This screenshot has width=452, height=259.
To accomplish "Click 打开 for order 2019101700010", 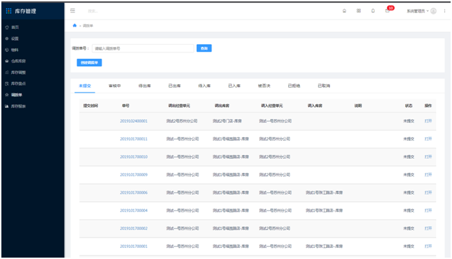I will coord(428,157).
